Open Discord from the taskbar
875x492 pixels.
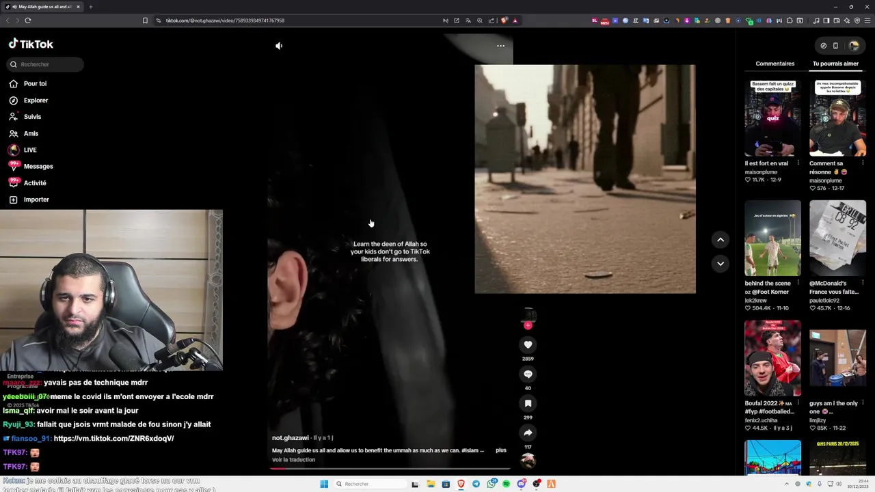(521, 484)
